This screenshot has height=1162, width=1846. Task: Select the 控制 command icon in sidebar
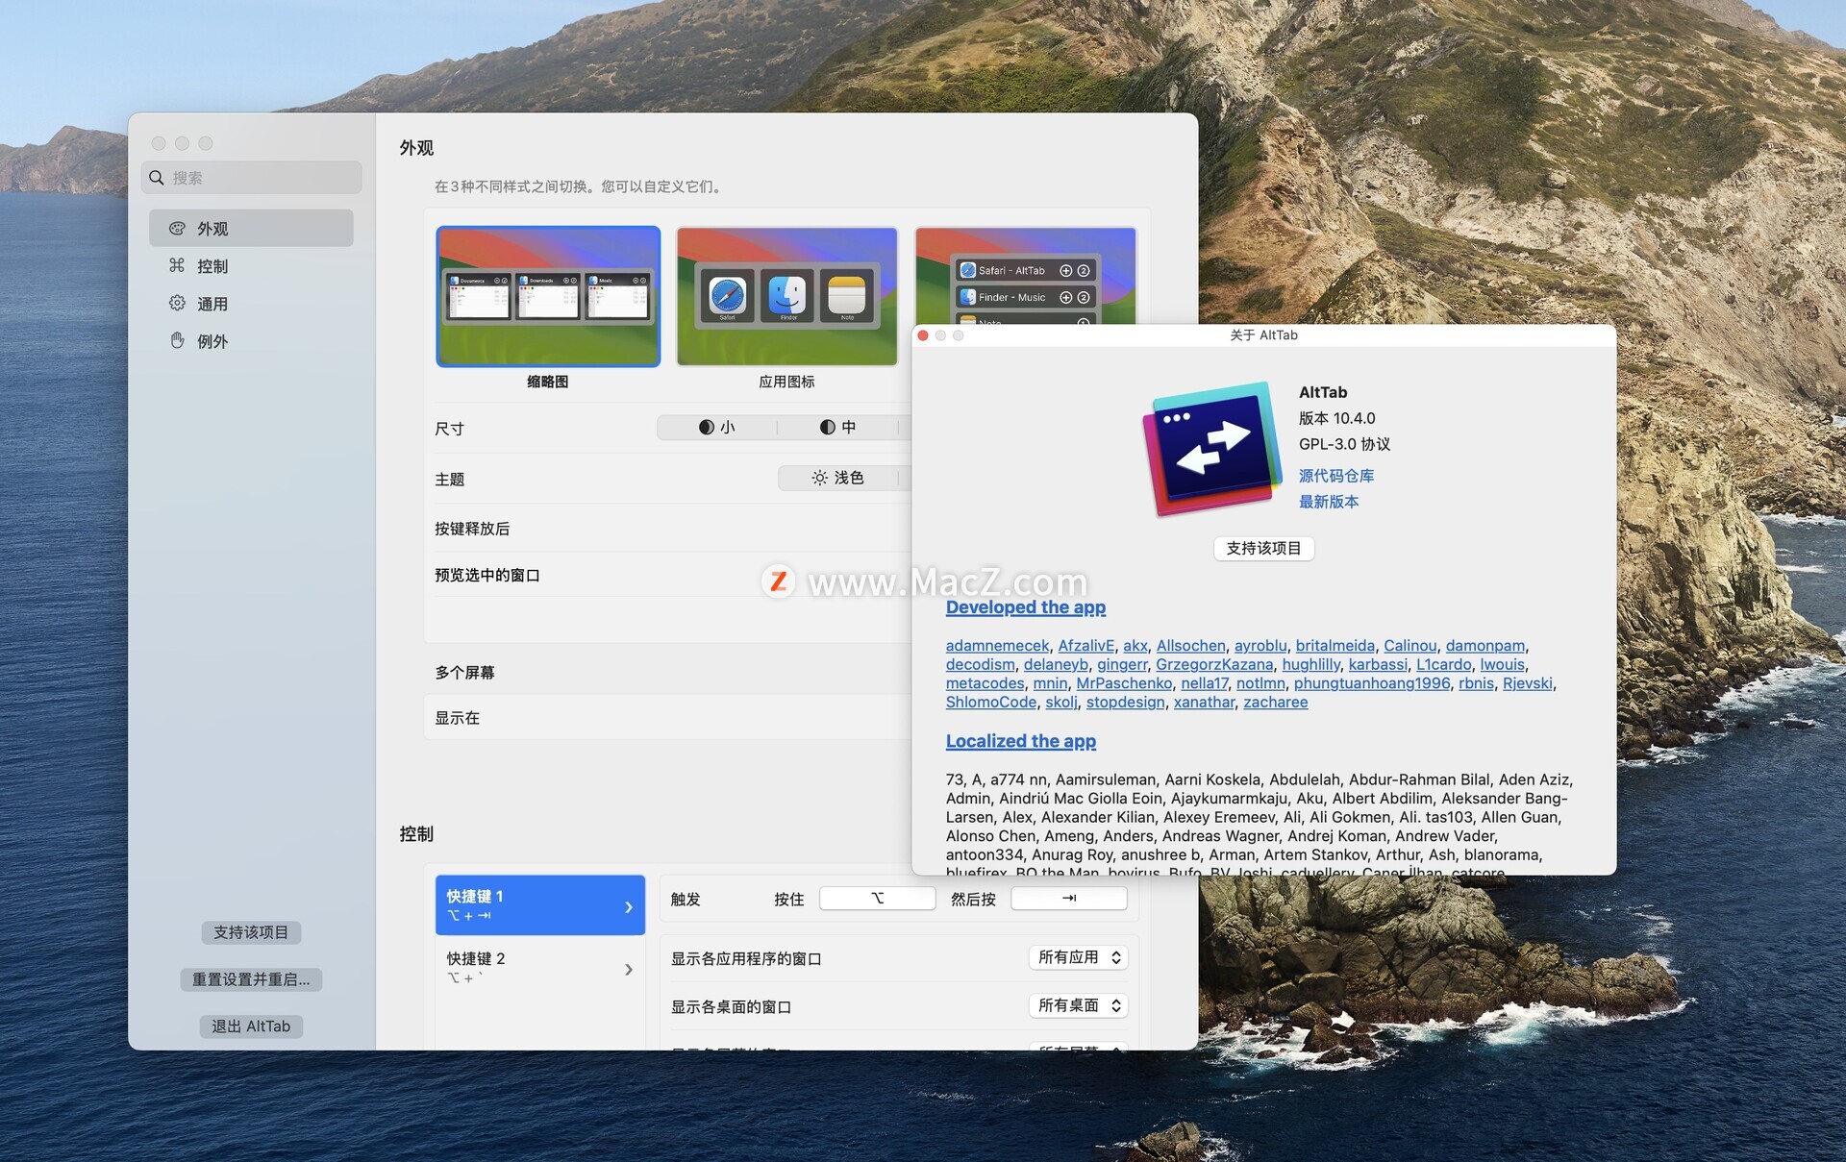click(177, 266)
